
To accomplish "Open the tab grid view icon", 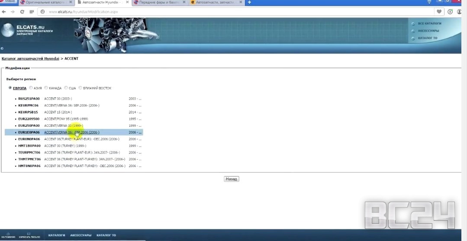I will click(32, 12).
